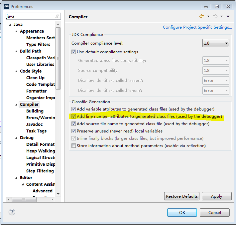Open Disallow identifiers called 'enum' dropdown
This screenshot has width=236, height=225.
pos(216,91)
